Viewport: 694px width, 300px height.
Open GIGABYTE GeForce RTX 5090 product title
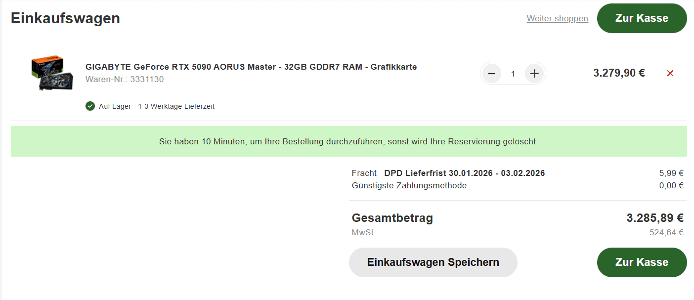tap(251, 67)
